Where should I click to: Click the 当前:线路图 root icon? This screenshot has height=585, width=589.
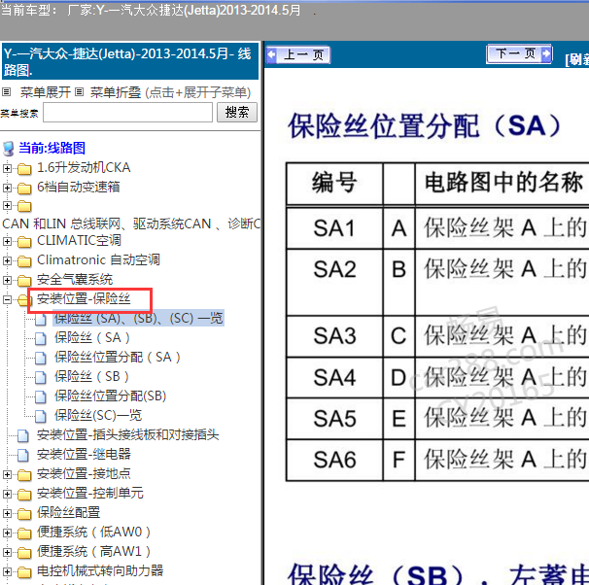9,149
